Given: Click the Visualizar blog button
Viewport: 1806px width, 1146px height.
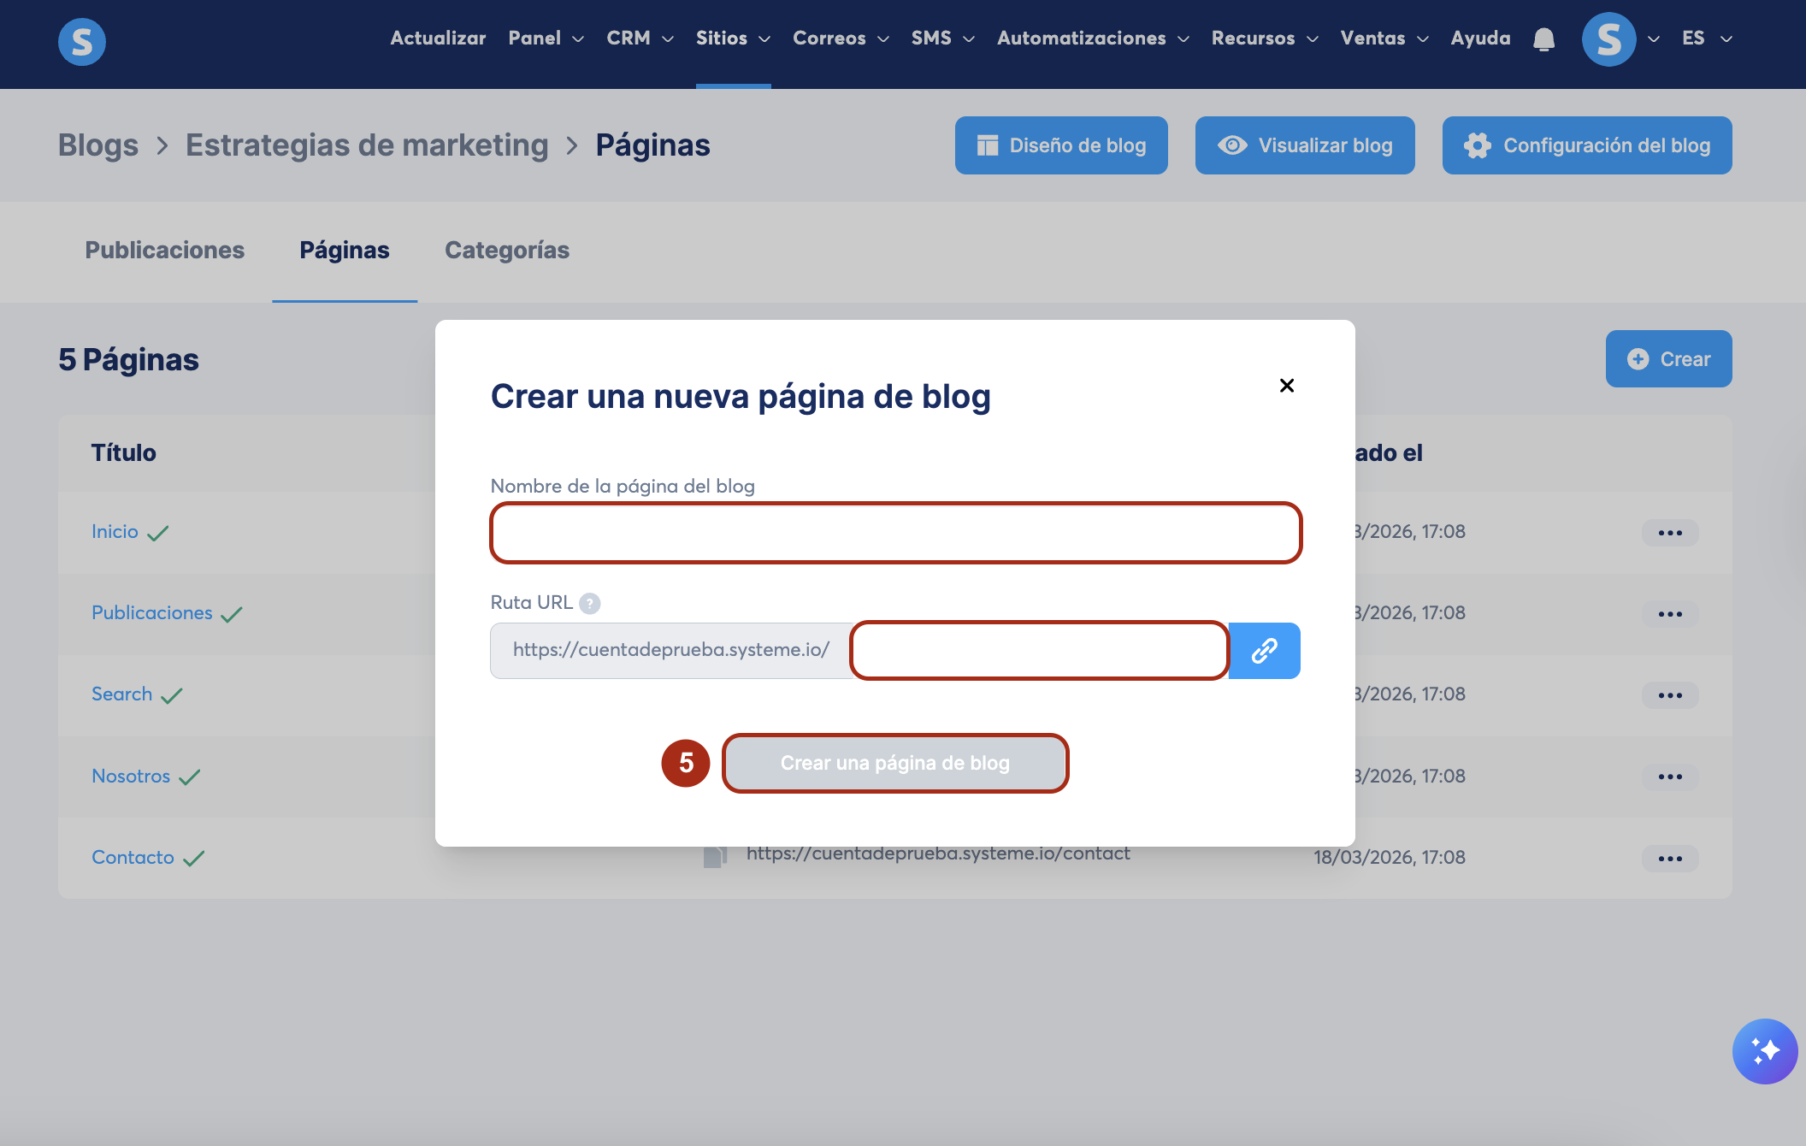Looking at the screenshot, I should pos(1304,145).
